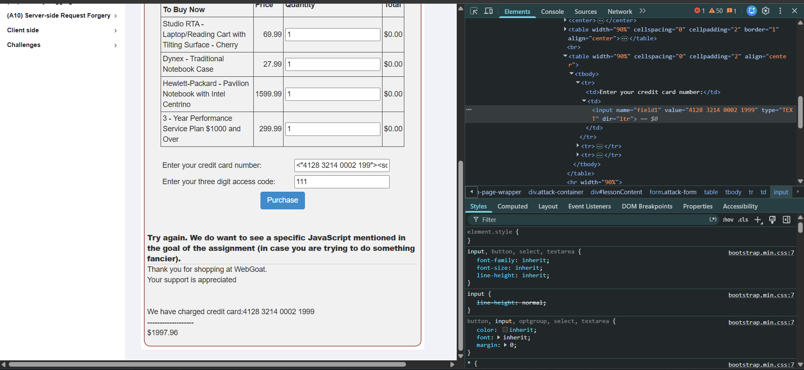Expand the margin shorthand property triangle

coord(505,345)
